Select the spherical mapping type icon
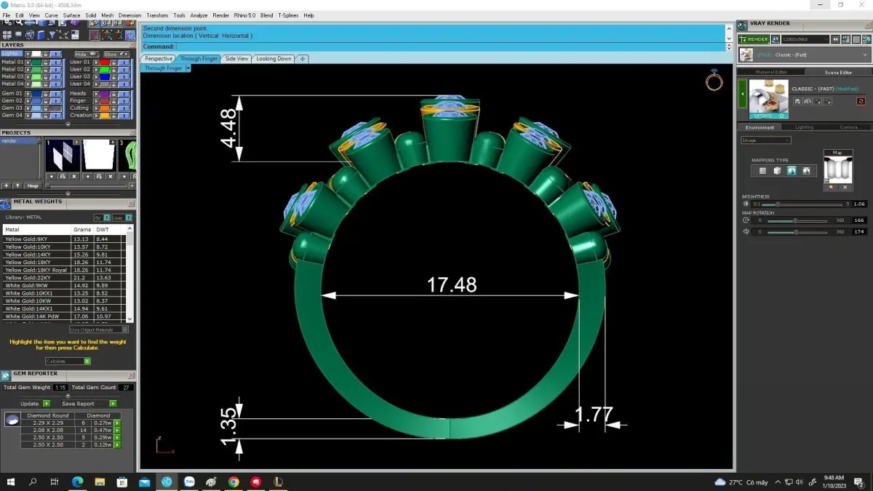The width and height of the screenshot is (873, 491). 792,171
